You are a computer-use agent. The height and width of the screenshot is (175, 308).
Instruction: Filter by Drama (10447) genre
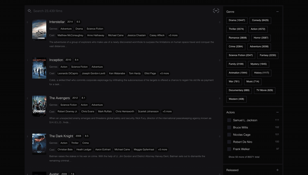[237, 20]
